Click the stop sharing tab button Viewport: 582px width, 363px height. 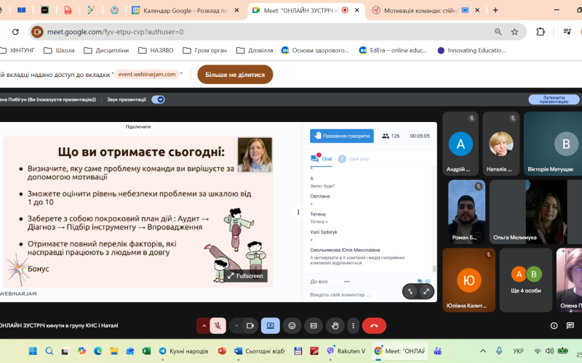pos(235,74)
